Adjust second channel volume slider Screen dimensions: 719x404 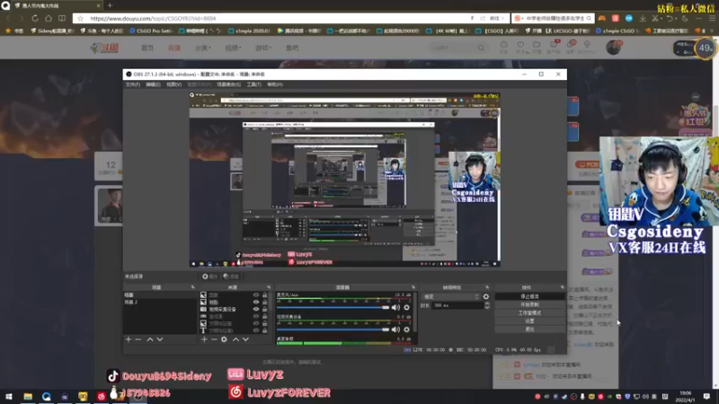333,329
